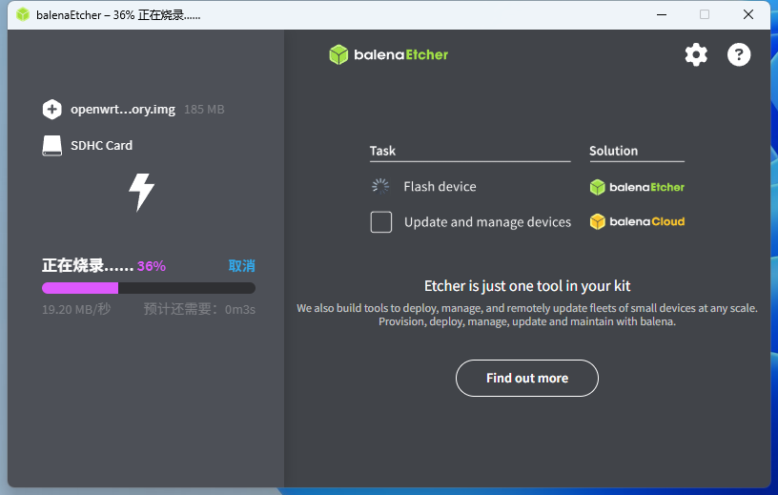Click 'Etcher is just one tool' heading
Screen dimensions: 778x495
point(527,286)
